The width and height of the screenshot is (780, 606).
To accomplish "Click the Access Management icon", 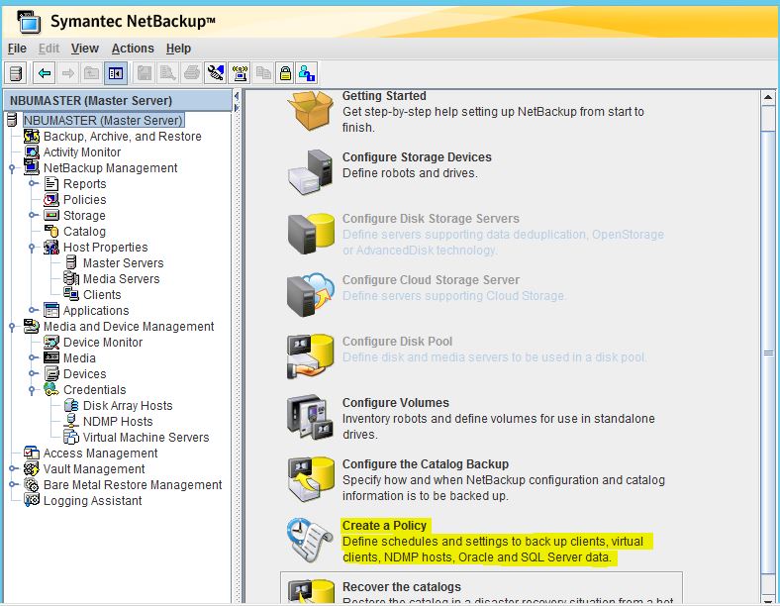I will [32, 453].
